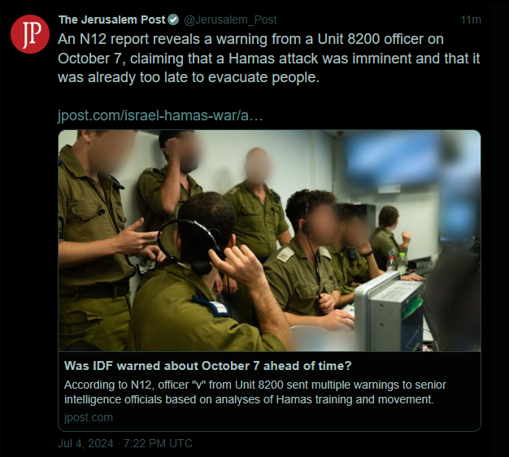This screenshot has width=509, height=457.
Task: Open the red JP profile avatar
Action: [x=30, y=34]
